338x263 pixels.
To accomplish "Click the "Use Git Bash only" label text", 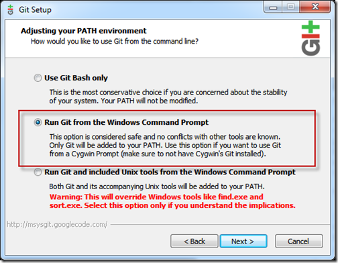I will pos(76,78).
